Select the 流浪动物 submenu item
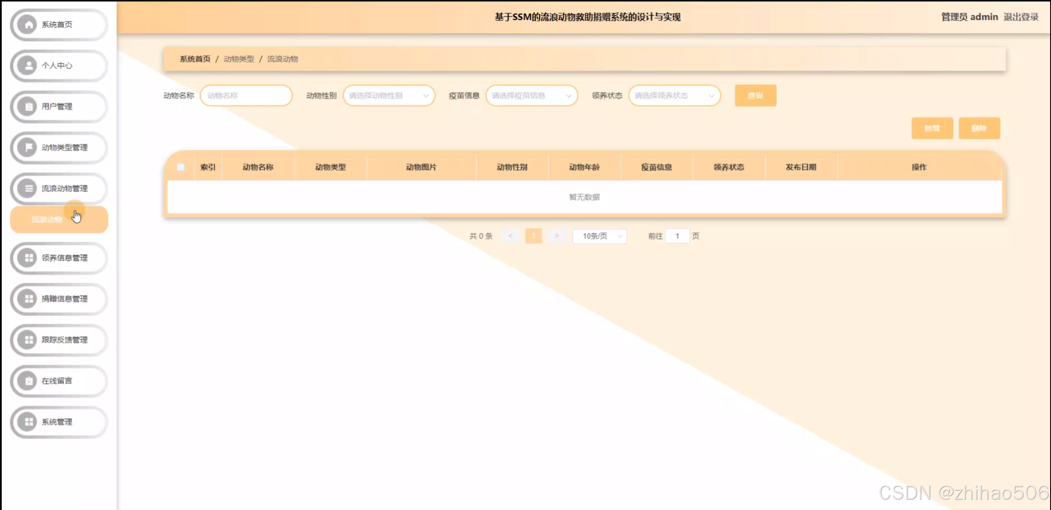Image resolution: width=1051 pixels, height=510 pixels. click(x=47, y=220)
